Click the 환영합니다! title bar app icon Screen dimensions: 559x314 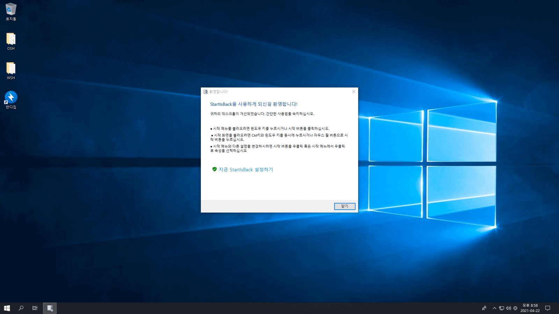point(206,92)
